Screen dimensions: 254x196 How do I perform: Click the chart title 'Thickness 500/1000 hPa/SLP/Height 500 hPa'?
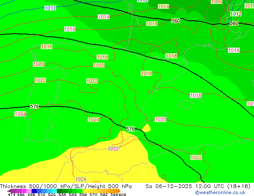(66, 186)
